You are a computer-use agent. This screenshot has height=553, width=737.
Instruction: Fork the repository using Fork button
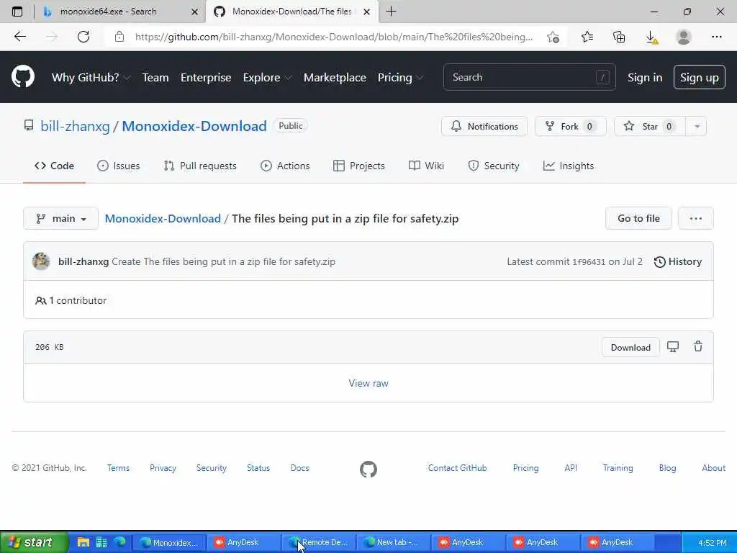click(x=570, y=127)
